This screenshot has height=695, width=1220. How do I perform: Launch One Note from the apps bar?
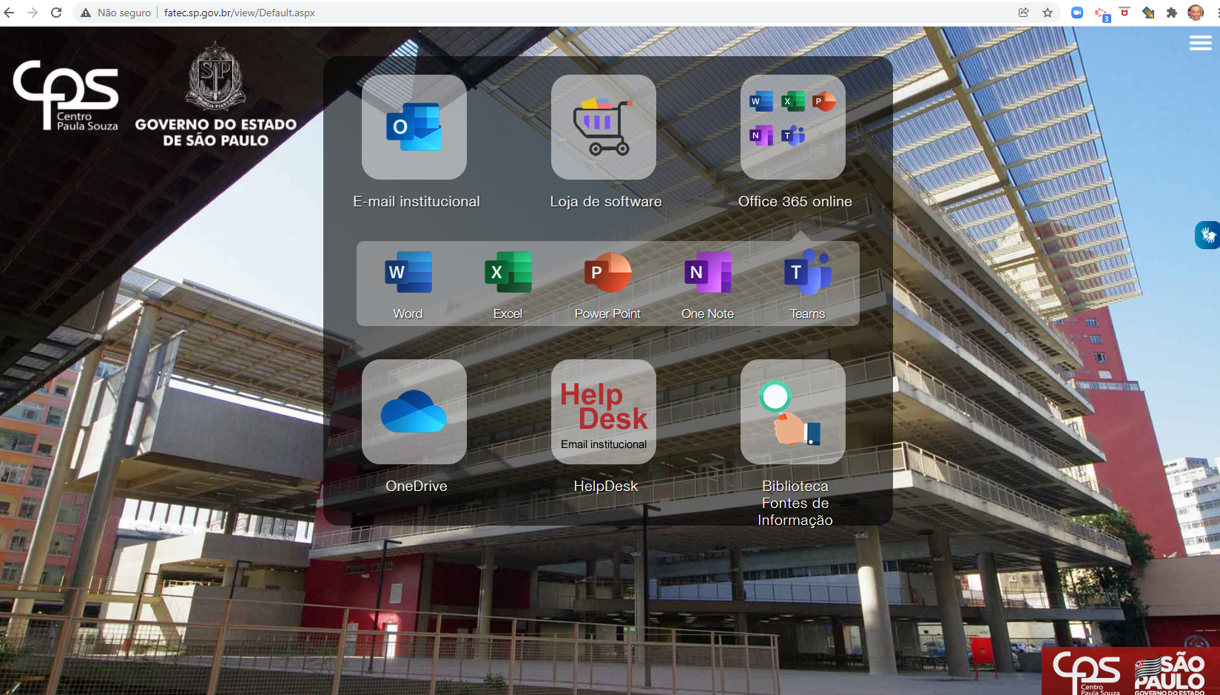[x=708, y=285]
